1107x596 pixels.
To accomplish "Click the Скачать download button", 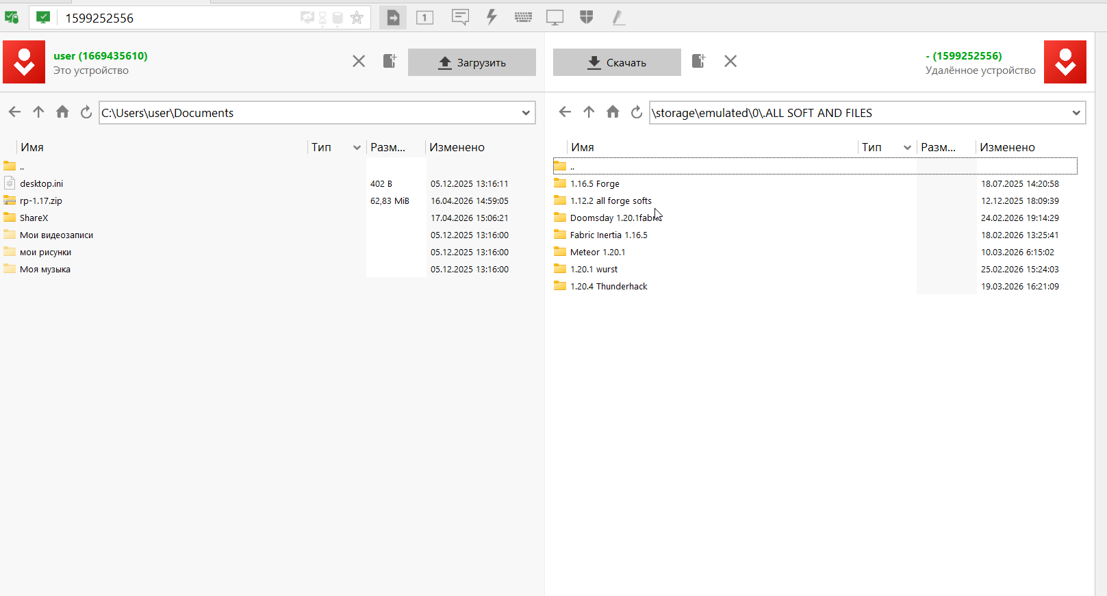I will [617, 62].
